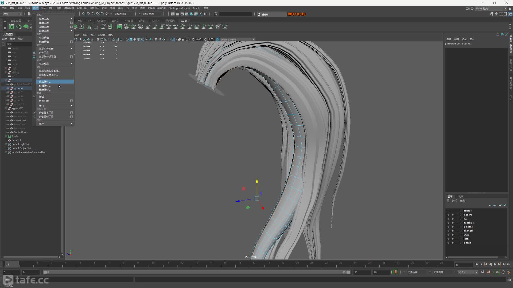Click the XGen brush with X shelf icon

click(x=183, y=27)
